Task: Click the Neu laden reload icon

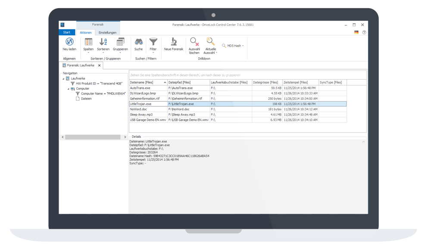Action: point(69,42)
